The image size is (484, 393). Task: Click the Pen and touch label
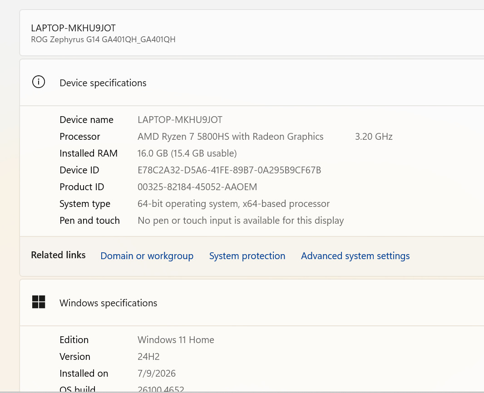point(89,221)
